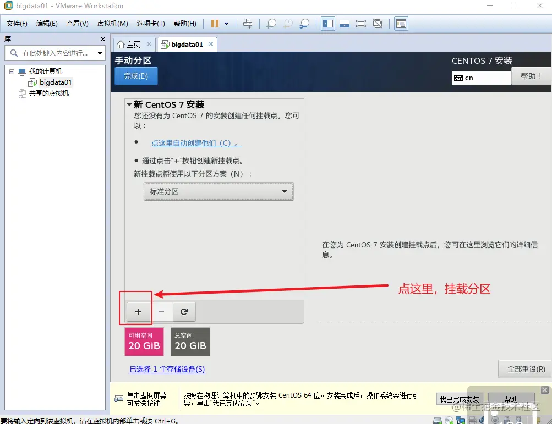Click the 完成(D) done button
This screenshot has width=552, height=424.
(136, 76)
